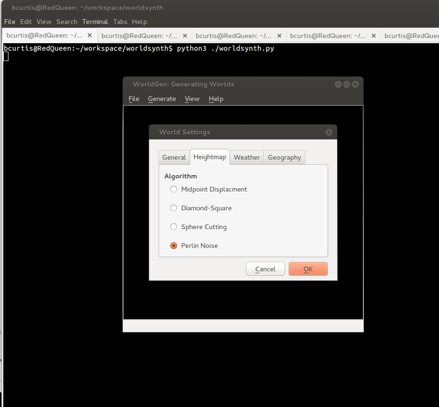This screenshot has height=407, width=439.
Task: Pick Sphere Cutting as the algorithm
Action: tap(174, 227)
